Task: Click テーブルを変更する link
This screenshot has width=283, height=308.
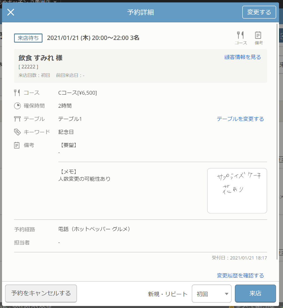Action: (x=240, y=119)
